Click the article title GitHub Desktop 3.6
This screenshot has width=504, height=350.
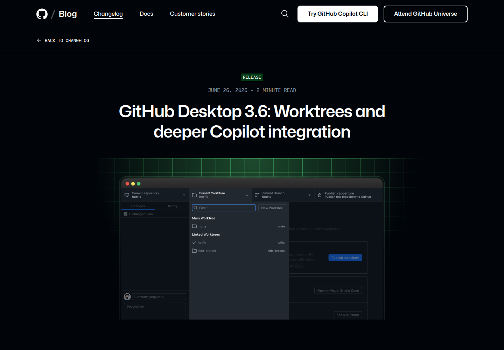click(252, 121)
